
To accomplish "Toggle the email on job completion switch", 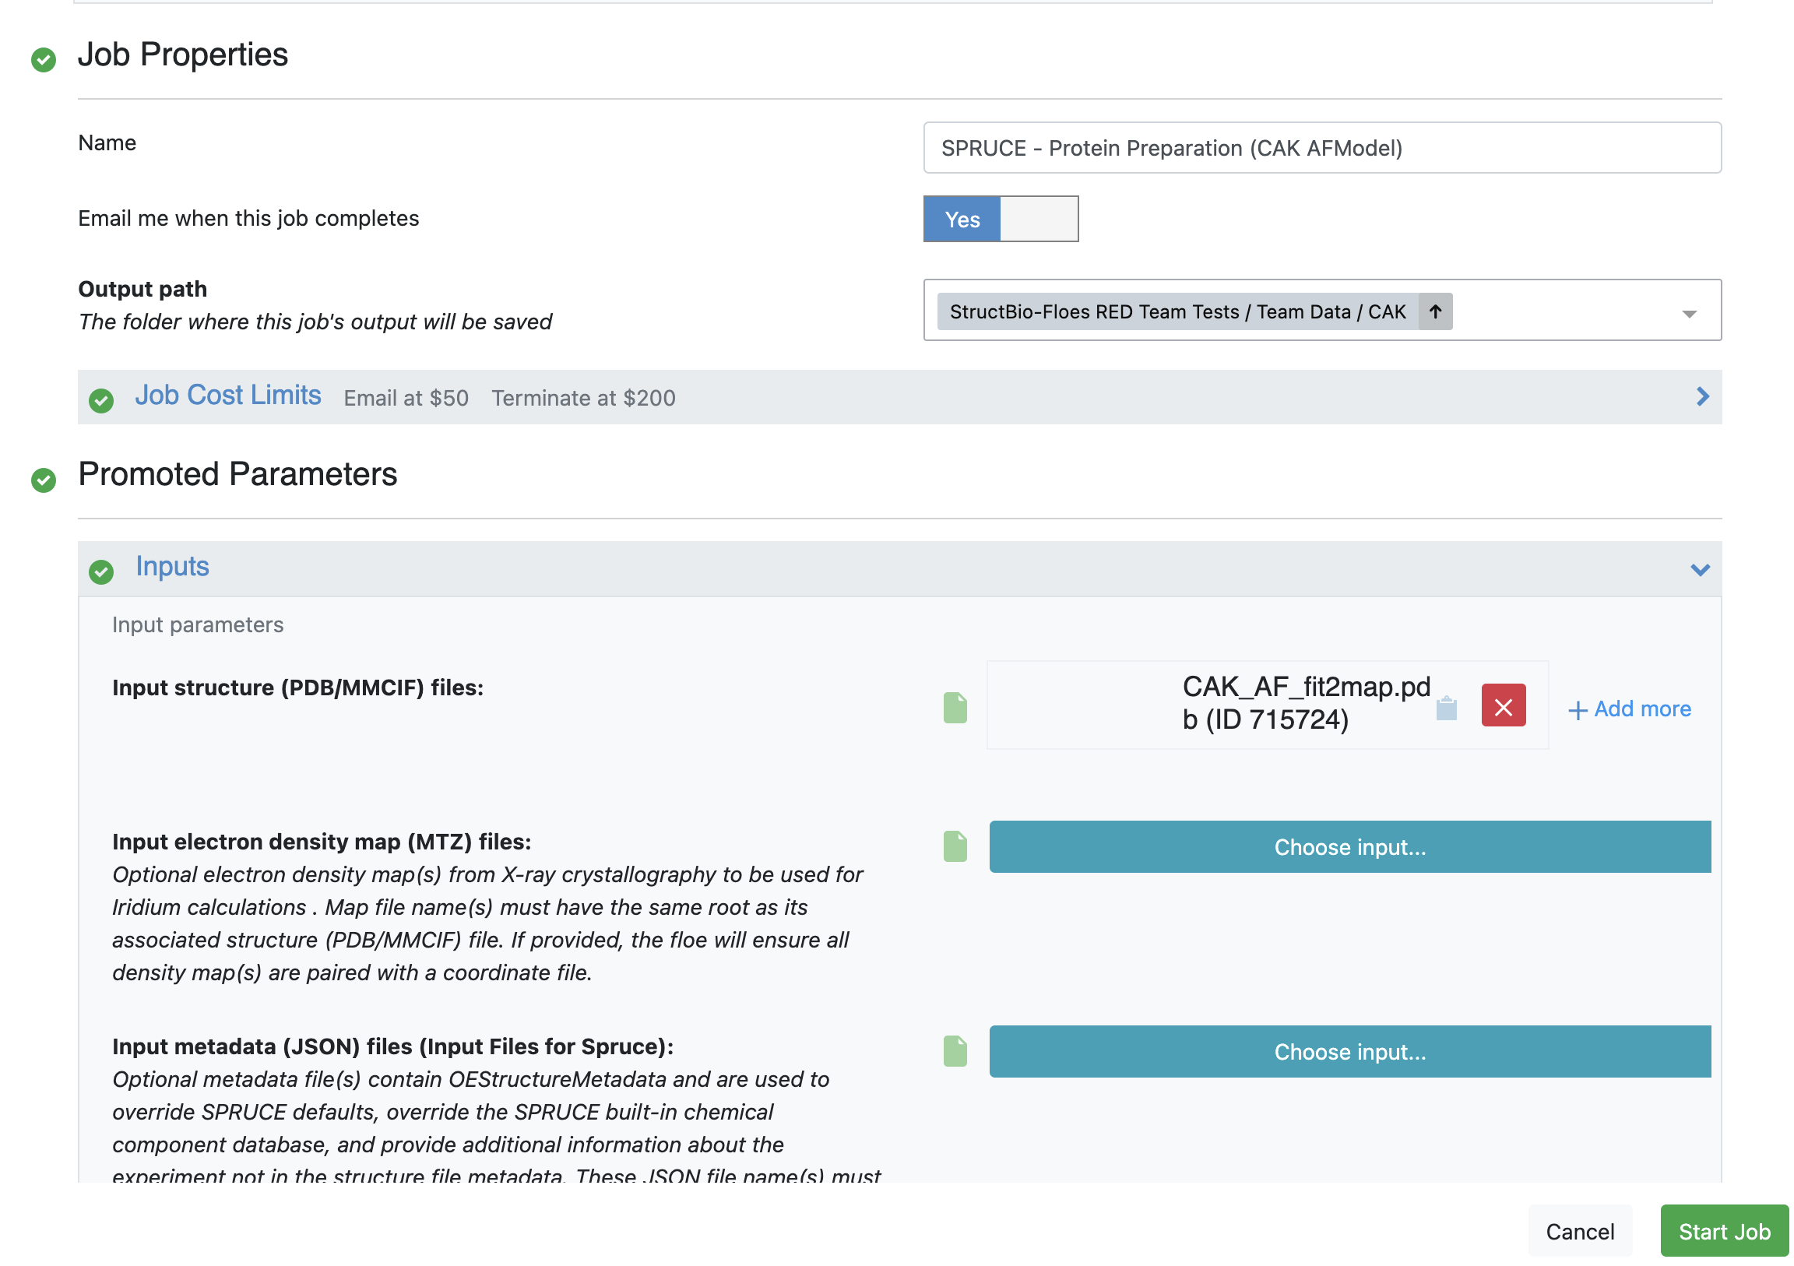I will pos(1002,220).
